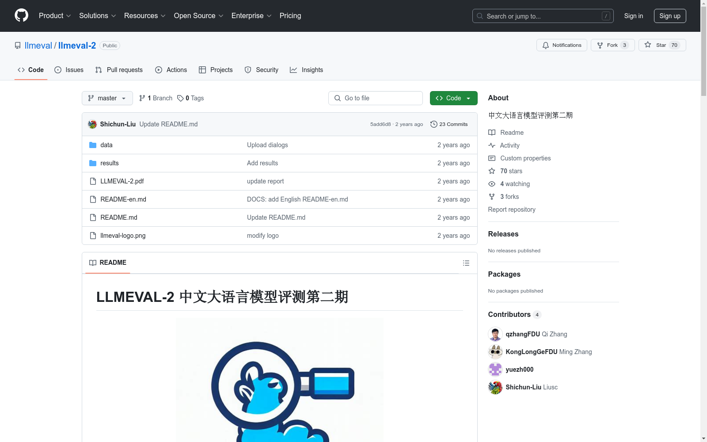Image resolution: width=707 pixels, height=442 pixels.
Task: Click Report repository link
Action: pos(512,210)
